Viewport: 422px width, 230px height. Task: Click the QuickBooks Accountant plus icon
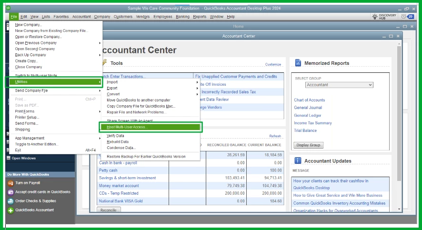(x=10, y=210)
